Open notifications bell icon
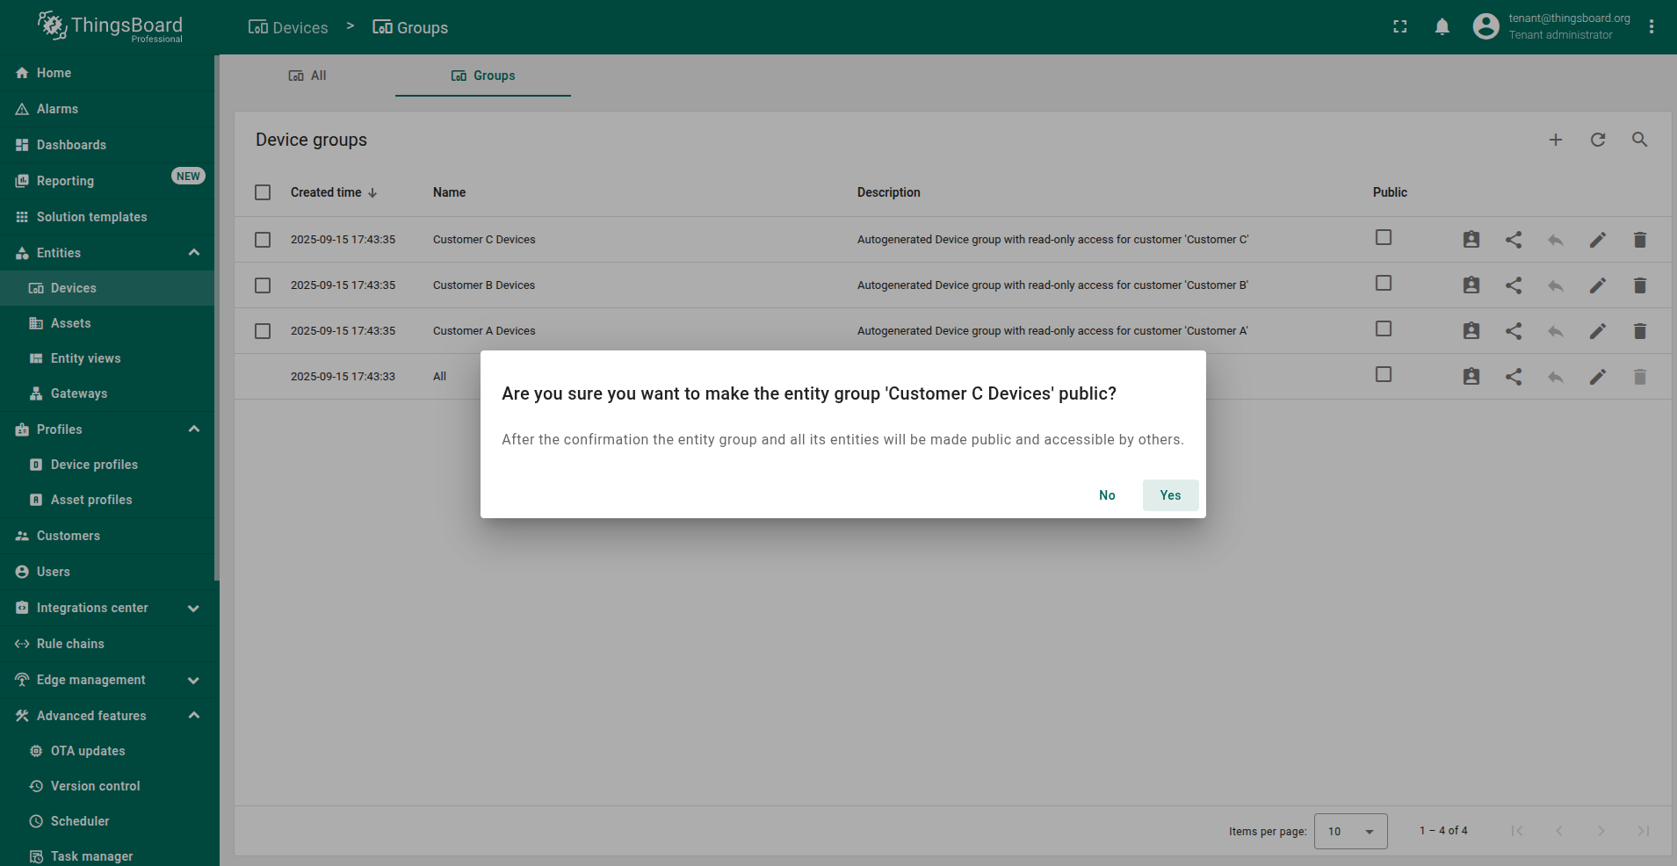 point(1442,27)
